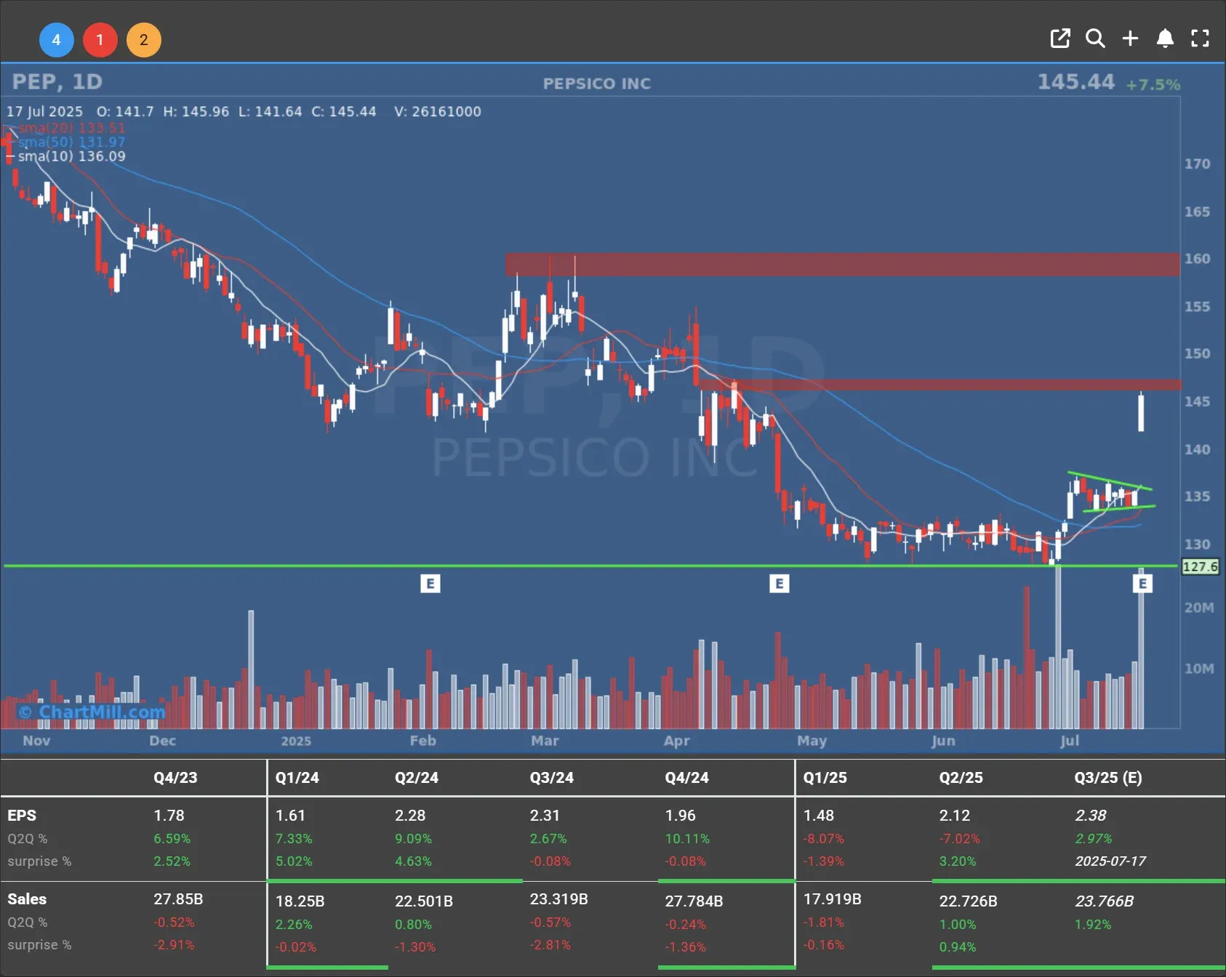Click the 17 Jul 2025 date readout
1226x977 pixels.
coord(45,112)
